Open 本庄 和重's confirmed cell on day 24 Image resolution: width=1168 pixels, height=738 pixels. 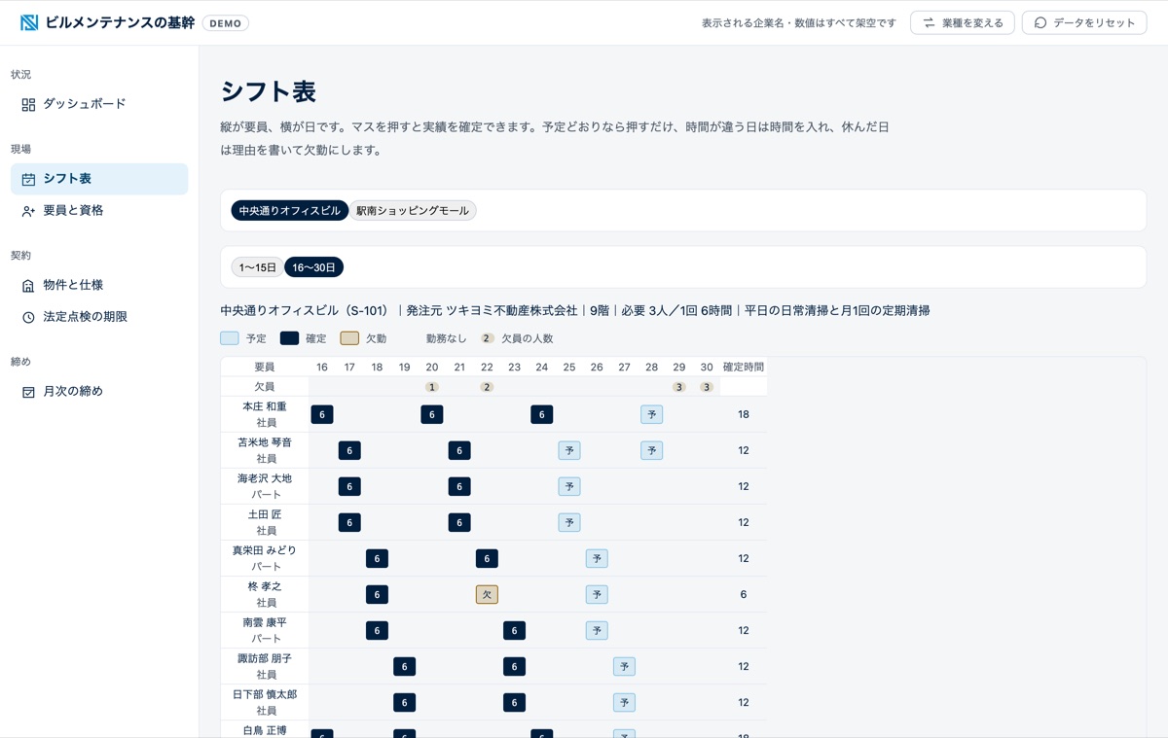(542, 414)
